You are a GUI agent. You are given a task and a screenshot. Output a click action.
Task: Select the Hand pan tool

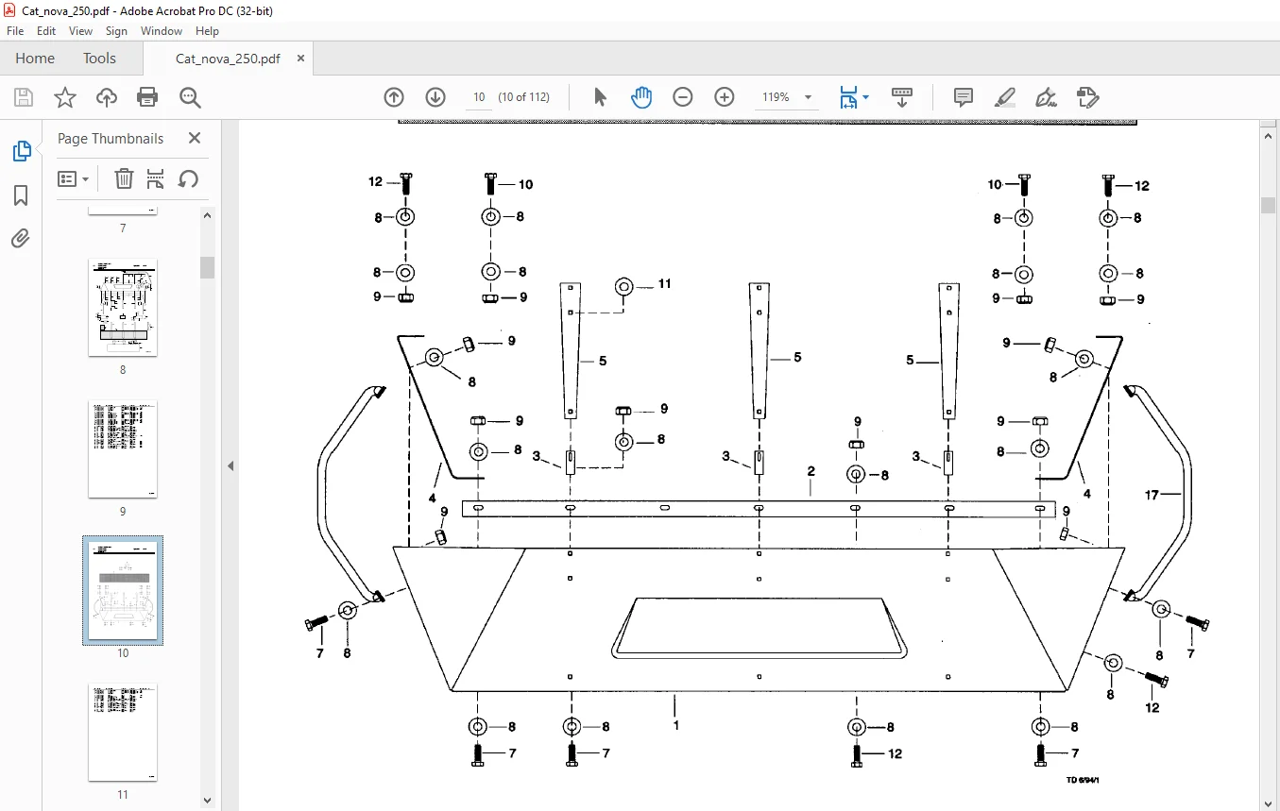click(641, 97)
